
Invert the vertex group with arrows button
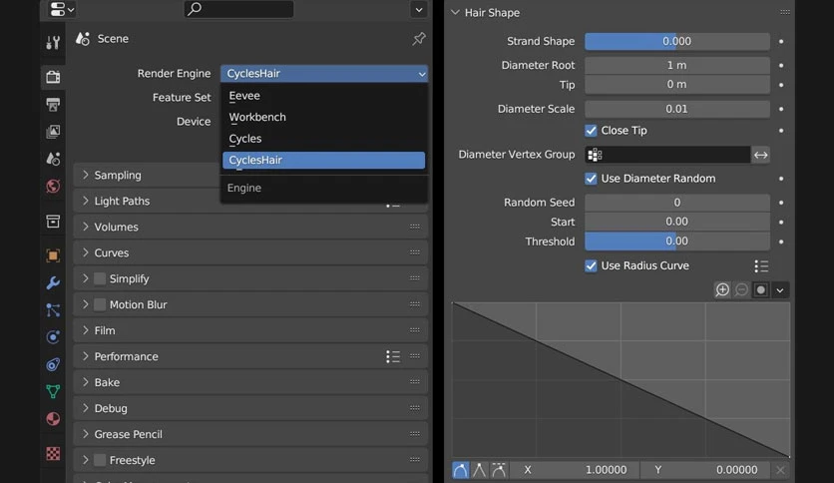(760, 155)
